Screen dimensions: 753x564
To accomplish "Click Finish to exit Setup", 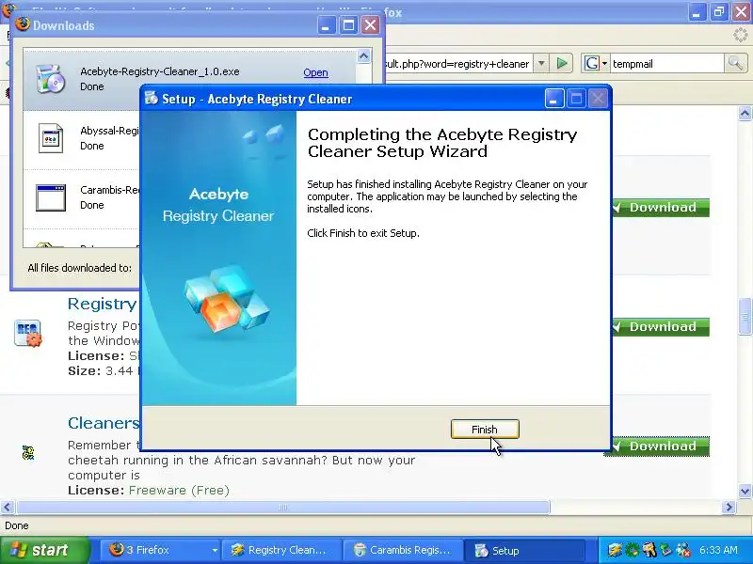I will coord(485,430).
